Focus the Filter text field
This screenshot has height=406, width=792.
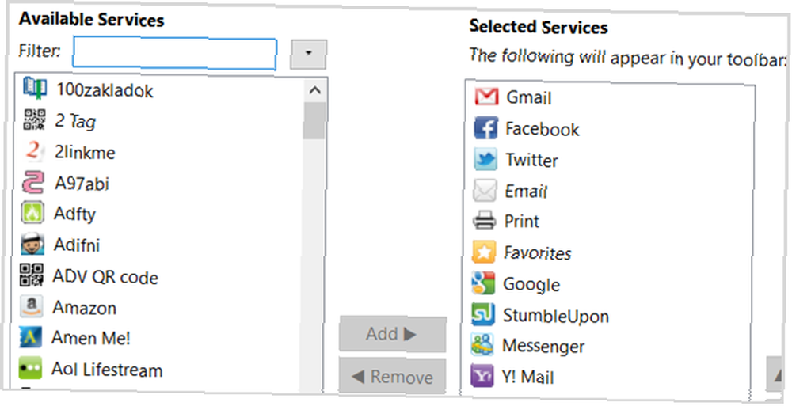pyautogui.click(x=175, y=53)
